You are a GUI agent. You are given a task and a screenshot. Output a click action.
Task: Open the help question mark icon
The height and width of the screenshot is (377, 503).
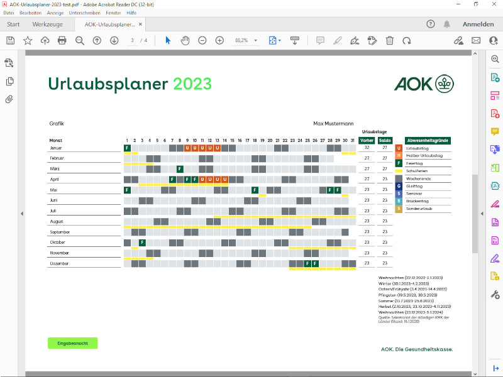(431, 24)
